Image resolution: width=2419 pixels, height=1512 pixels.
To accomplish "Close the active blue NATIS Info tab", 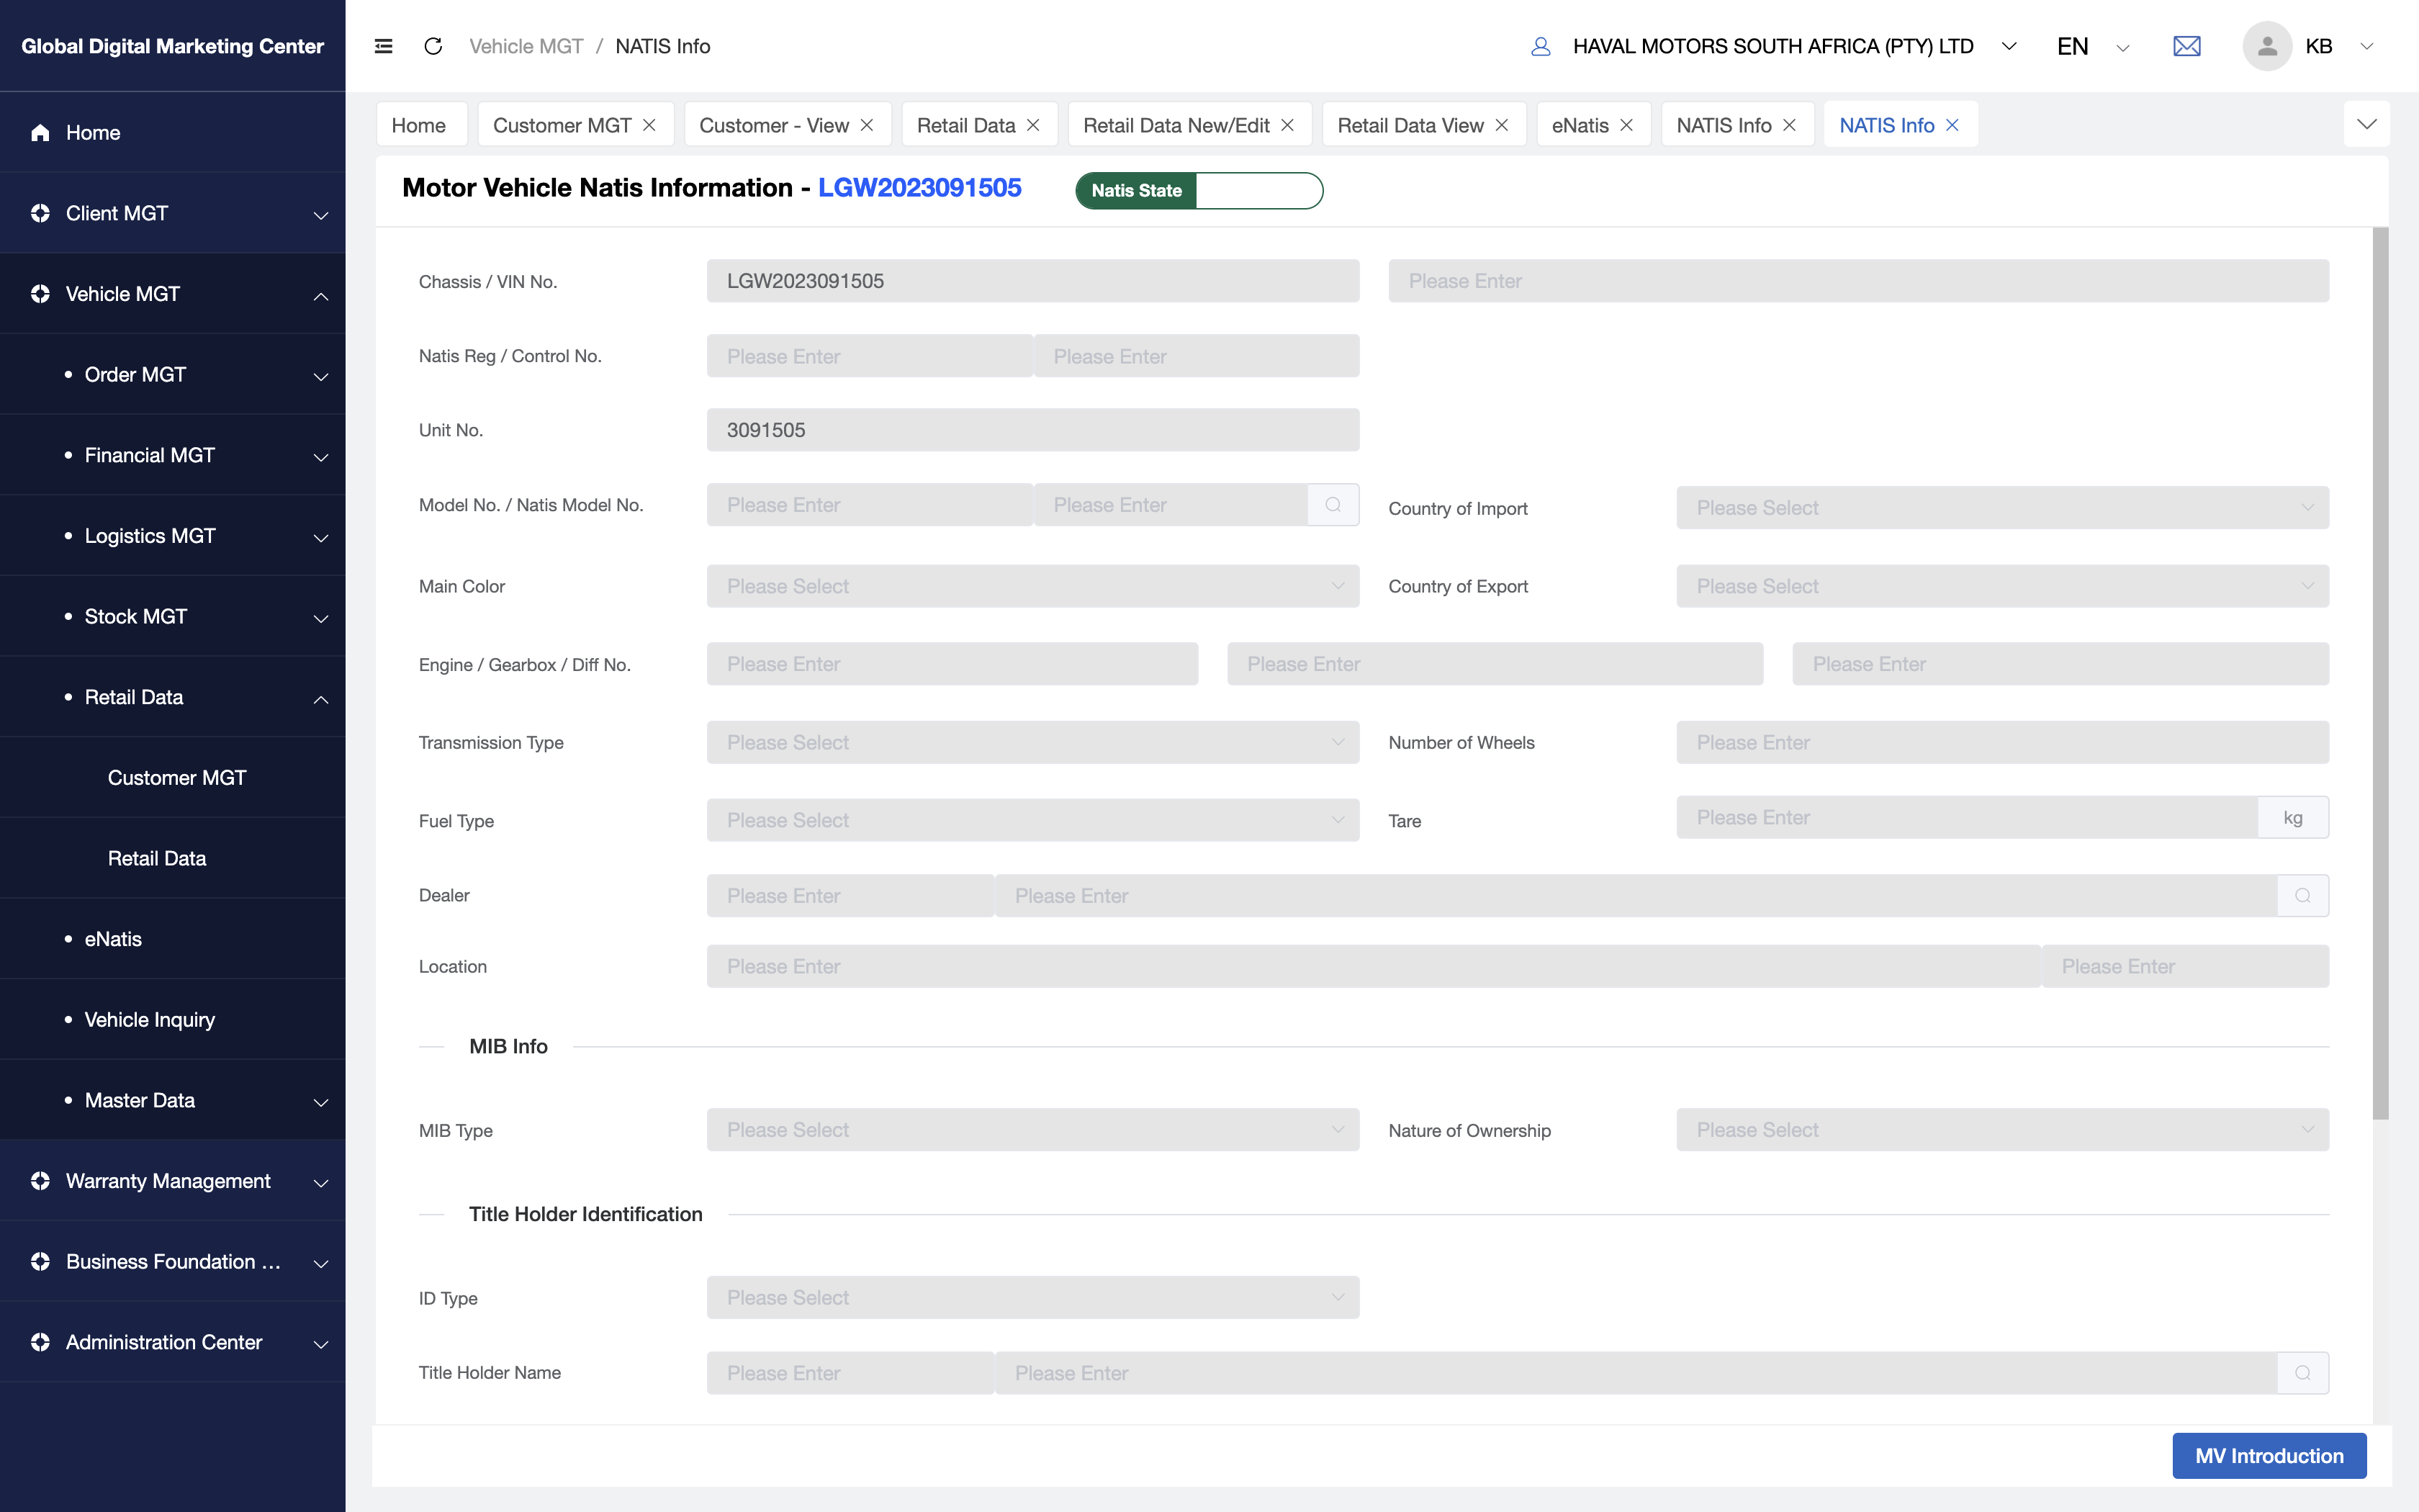I will pos(1952,125).
